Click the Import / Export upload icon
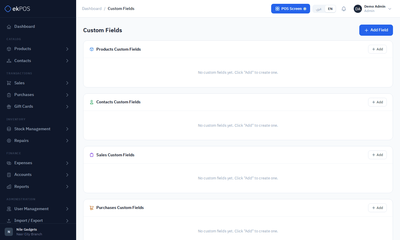 point(9,221)
